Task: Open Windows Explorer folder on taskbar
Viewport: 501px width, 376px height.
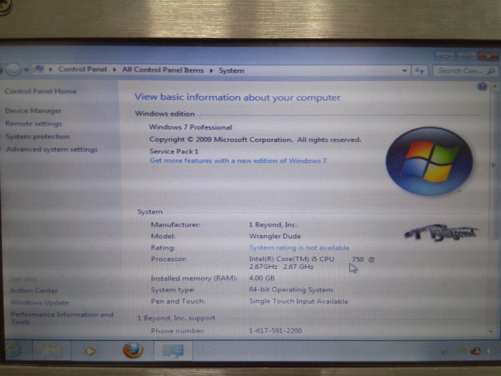Action: click(52, 351)
